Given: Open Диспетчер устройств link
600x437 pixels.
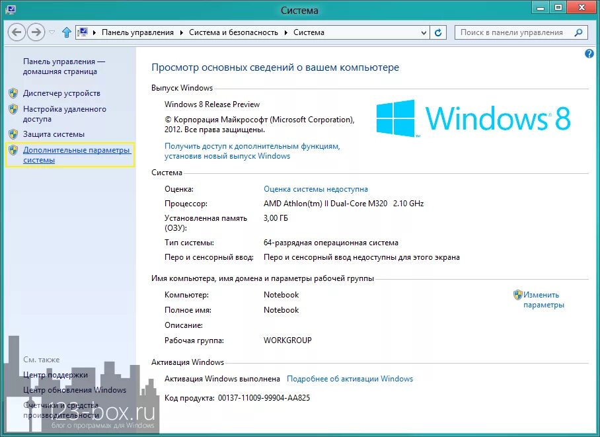Looking at the screenshot, I should point(61,93).
